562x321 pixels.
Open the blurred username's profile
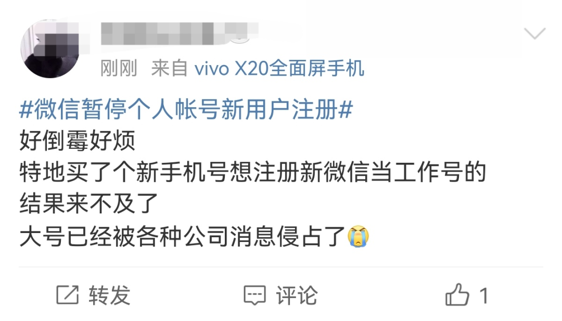[x=180, y=33]
